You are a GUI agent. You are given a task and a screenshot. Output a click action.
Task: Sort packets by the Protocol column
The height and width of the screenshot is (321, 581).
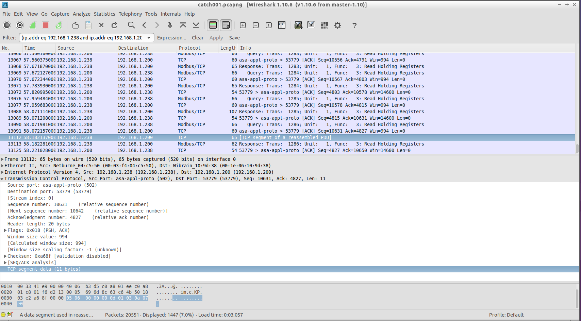[x=197, y=48]
